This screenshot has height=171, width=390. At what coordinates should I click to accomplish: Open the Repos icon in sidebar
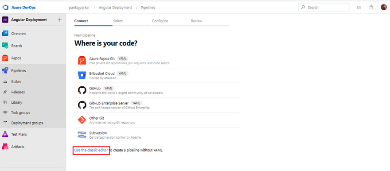[x=5, y=58]
